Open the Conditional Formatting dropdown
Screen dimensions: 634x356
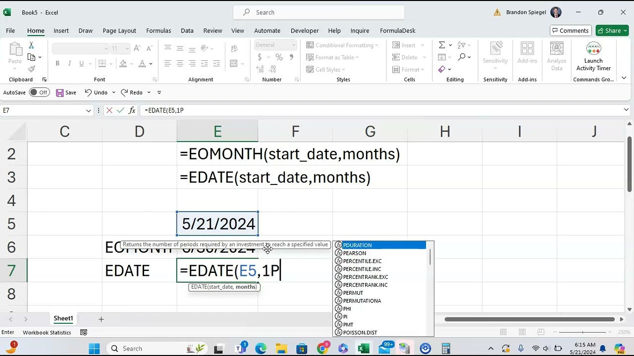pyautogui.click(x=342, y=45)
